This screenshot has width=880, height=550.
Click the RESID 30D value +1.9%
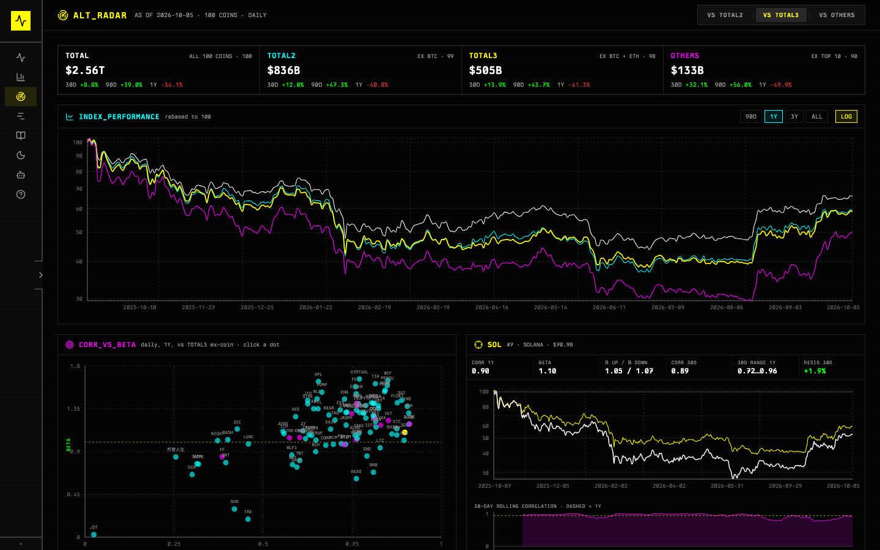pos(815,371)
